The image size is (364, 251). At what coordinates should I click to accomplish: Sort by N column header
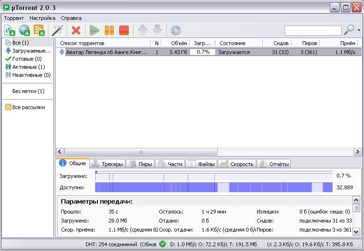pyautogui.click(x=156, y=43)
